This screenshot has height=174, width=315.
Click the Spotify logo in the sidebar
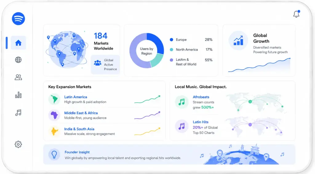click(x=18, y=19)
